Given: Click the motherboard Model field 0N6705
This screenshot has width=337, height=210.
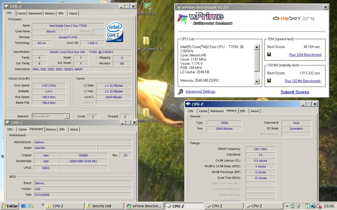Looking at the screenshot, I should (x=65, y=148).
